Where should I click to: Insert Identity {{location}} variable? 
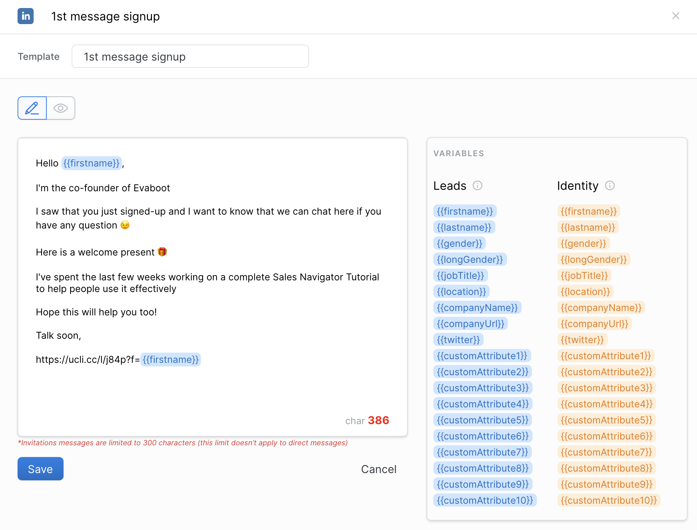click(585, 292)
